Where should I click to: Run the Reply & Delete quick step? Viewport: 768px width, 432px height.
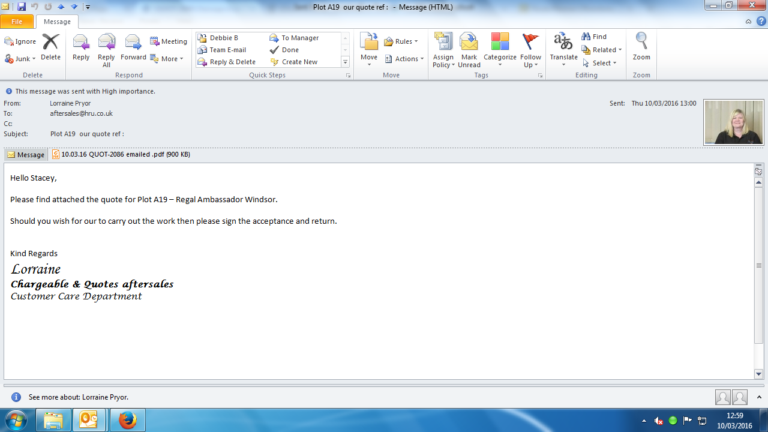(226, 62)
